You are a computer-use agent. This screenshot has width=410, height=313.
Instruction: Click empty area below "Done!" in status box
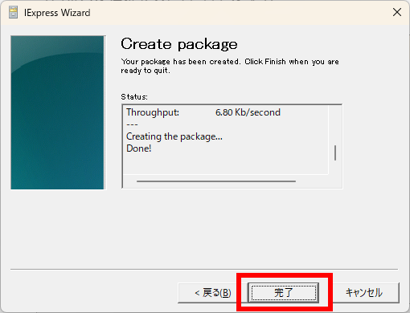(226, 165)
